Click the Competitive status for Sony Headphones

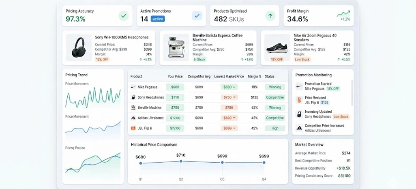275,97
